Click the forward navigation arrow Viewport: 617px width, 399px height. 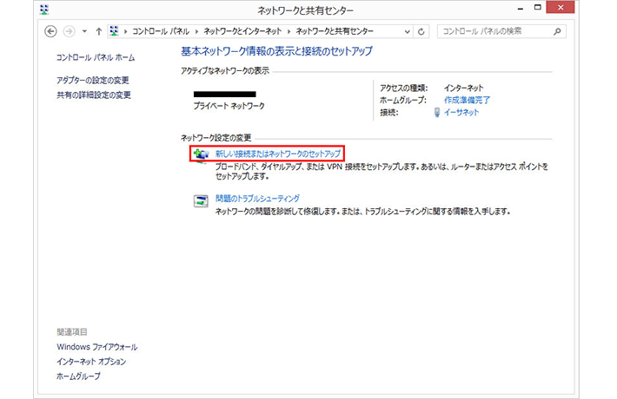point(68,31)
